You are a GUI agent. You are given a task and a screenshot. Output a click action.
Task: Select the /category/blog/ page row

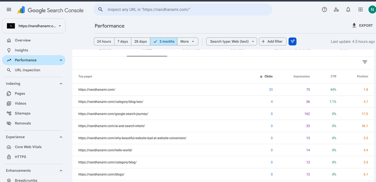point(224,162)
